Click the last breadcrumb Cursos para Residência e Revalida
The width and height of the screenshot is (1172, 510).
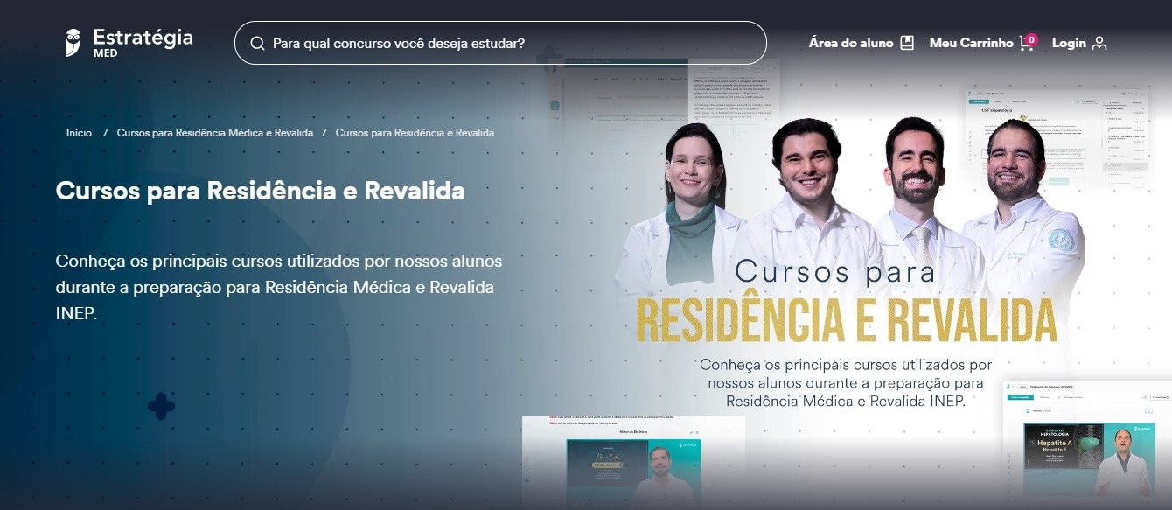click(415, 133)
